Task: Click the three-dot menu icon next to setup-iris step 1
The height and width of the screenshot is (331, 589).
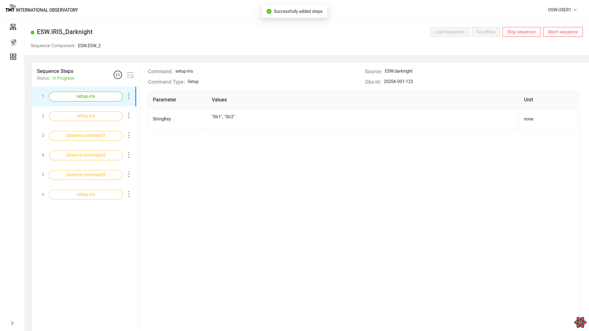Action: [x=129, y=96]
